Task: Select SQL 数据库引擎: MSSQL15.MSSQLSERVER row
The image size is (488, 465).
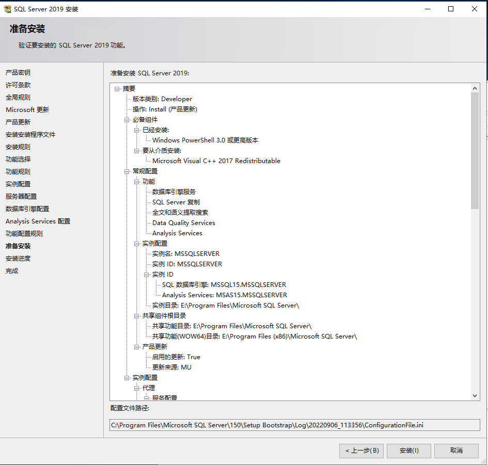Action: coord(224,284)
